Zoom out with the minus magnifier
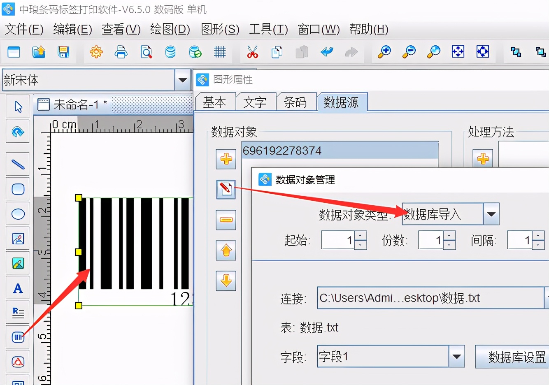 coord(409,52)
